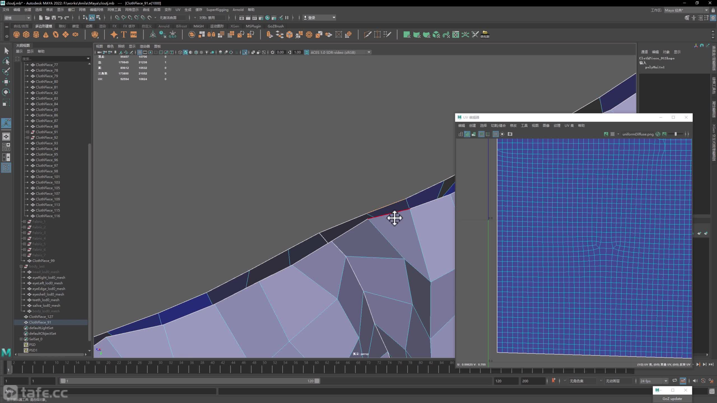Expand the ClothPiece_91 group node
Screen dimensions: 717x403
click(x=28, y=132)
